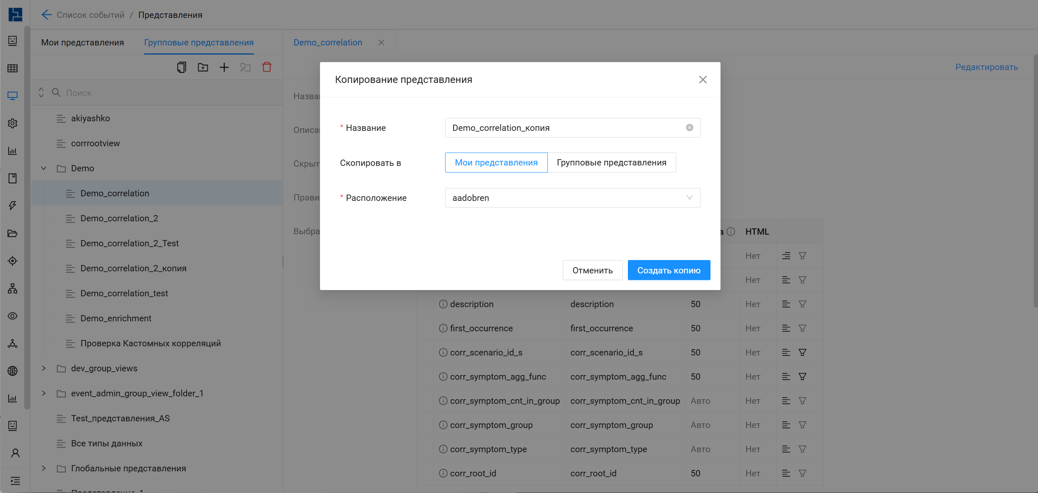1038x493 pixels.
Task: Open the gear settings sidebar icon
Action: tap(13, 123)
